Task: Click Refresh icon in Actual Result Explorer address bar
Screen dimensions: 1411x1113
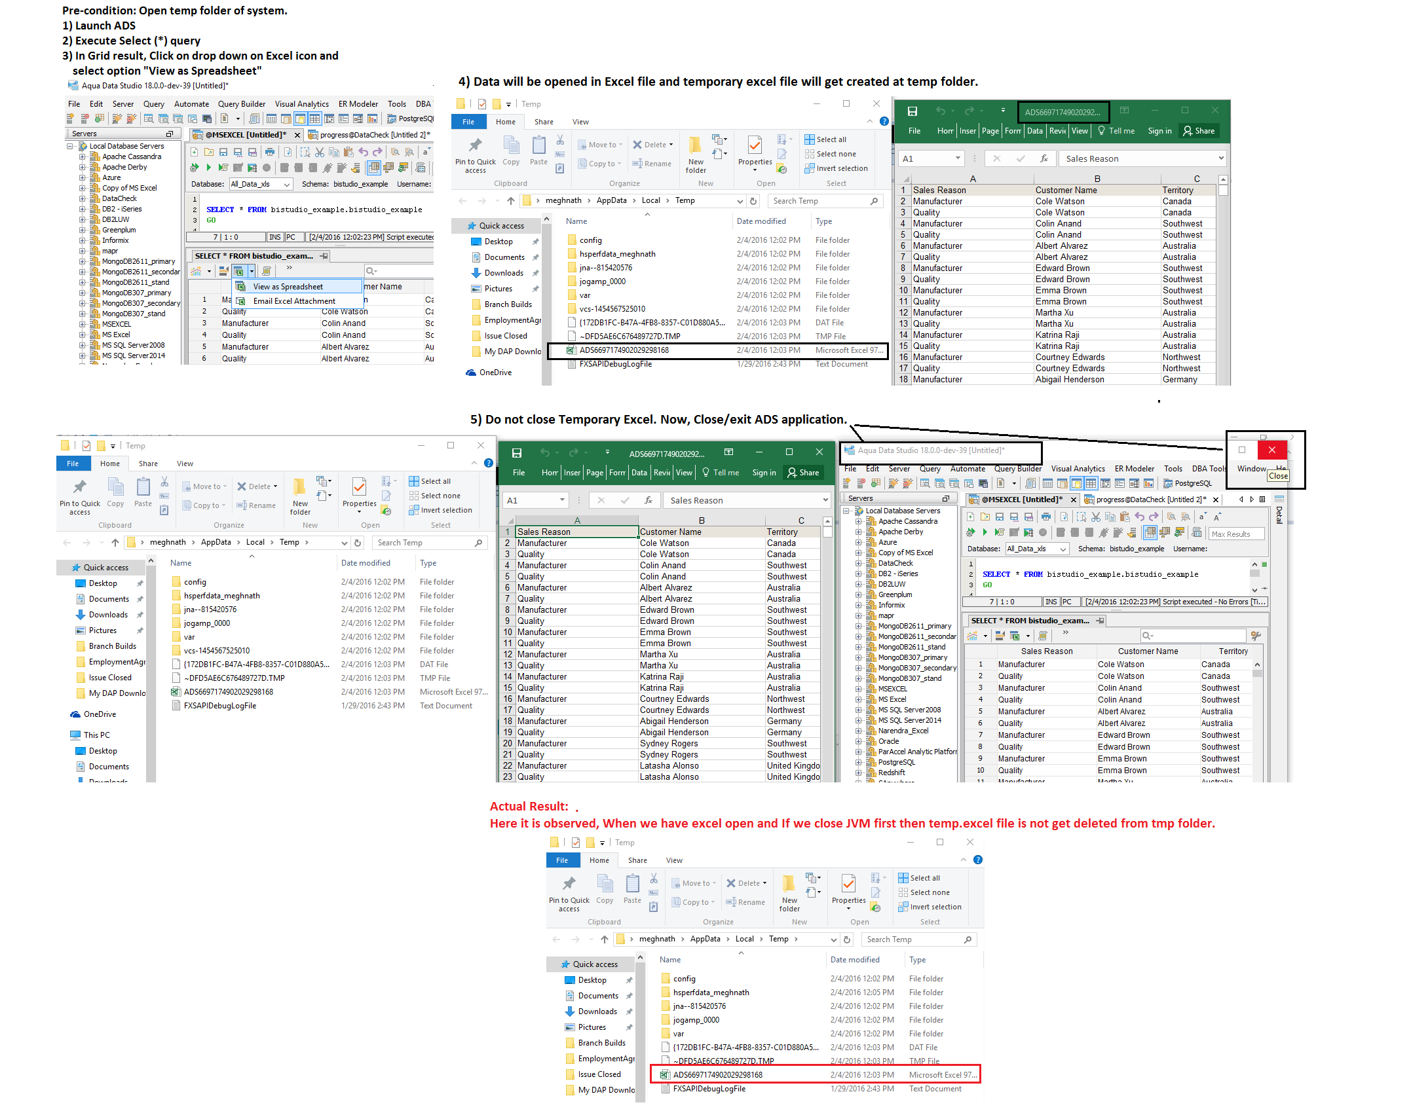Action: click(847, 940)
